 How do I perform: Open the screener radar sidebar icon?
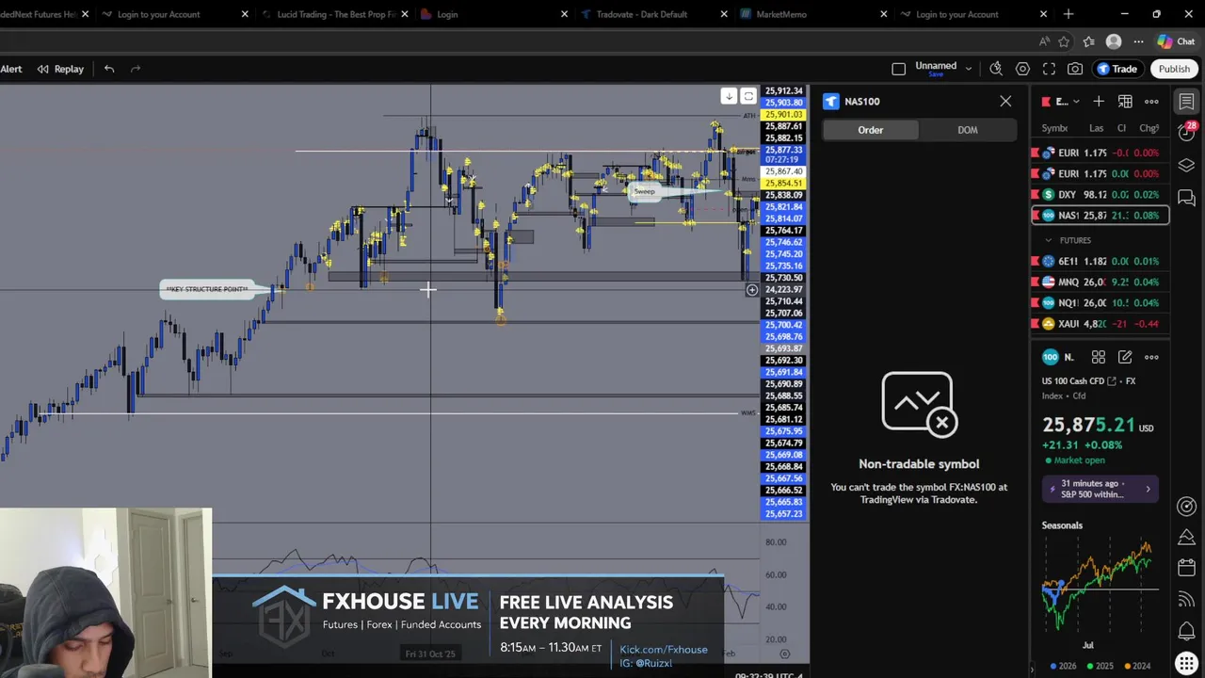[x=1186, y=507]
